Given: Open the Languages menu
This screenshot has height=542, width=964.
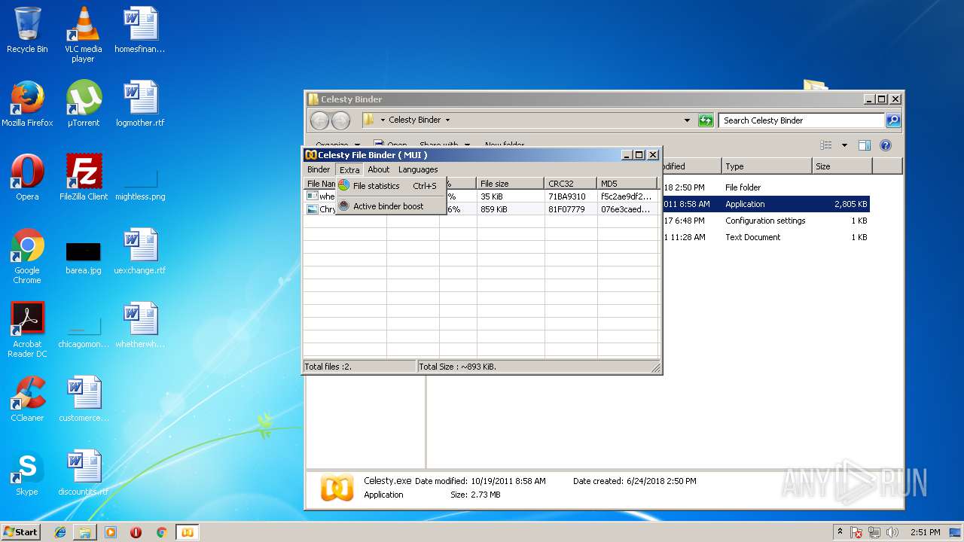Looking at the screenshot, I should [418, 169].
